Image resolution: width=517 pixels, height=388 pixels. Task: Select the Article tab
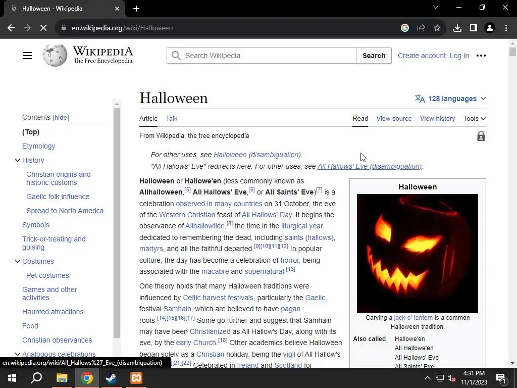click(148, 118)
